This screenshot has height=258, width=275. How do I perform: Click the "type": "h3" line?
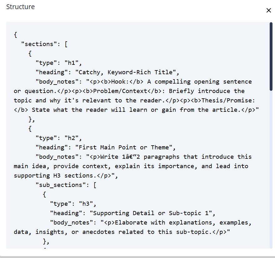click(x=73, y=204)
